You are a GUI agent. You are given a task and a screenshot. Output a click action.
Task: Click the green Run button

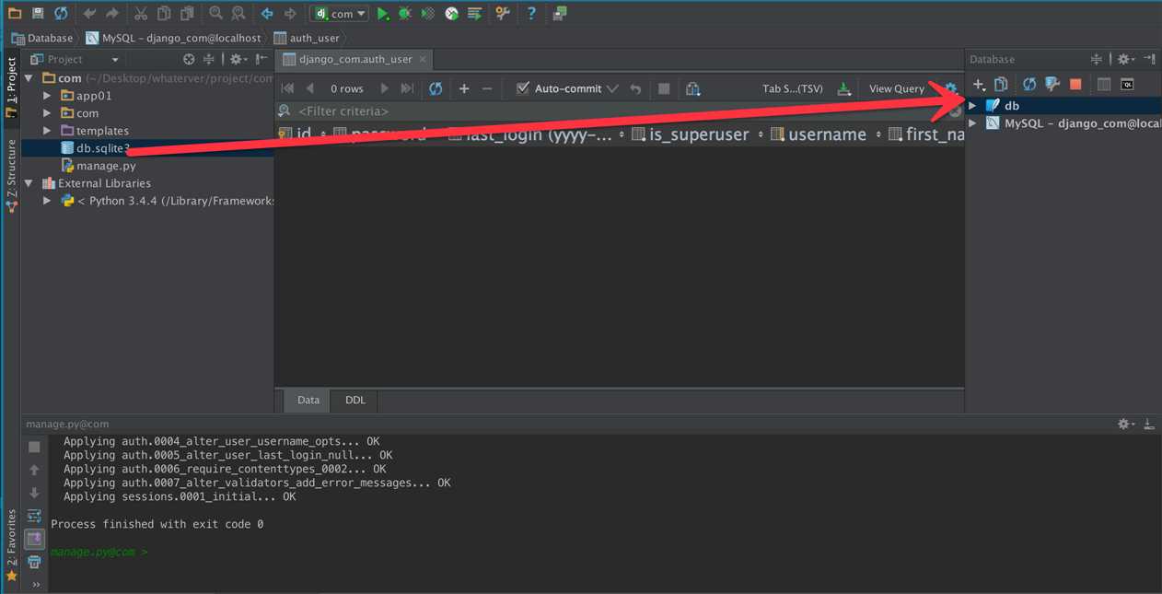click(383, 14)
